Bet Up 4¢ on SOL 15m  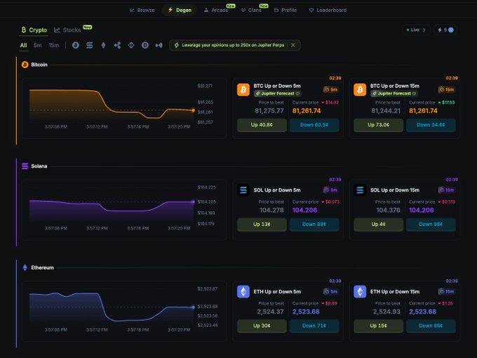point(378,225)
